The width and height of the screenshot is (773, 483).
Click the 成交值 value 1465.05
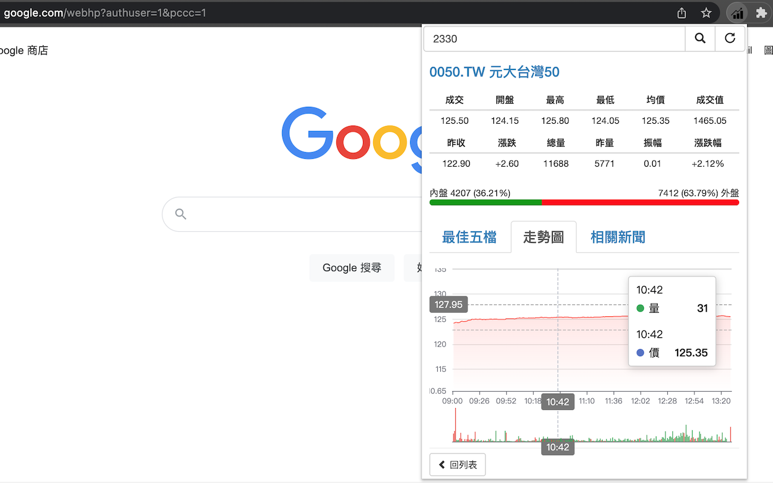tap(710, 121)
